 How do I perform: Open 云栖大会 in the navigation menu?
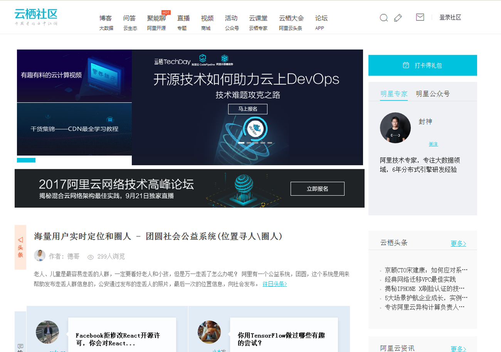pos(291,18)
